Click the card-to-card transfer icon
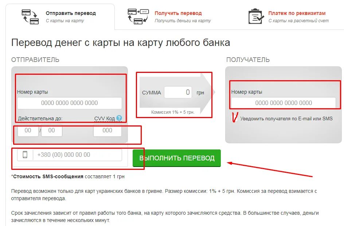The height and width of the screenshot is (226, 344). (30, 17)
